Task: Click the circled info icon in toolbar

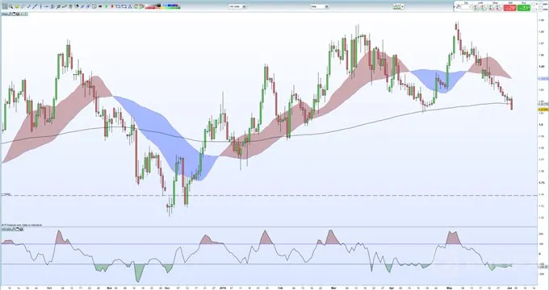Action: (x=94, y=6)
